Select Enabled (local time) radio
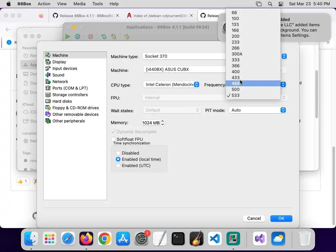The width and height of the screenshot is (336, 252). coord(118,159)
